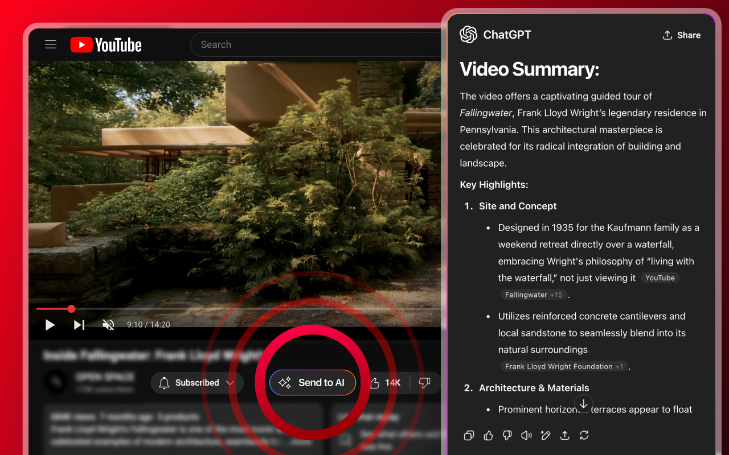Open the Fallingwater +15 sources chip

coord(534,295)
